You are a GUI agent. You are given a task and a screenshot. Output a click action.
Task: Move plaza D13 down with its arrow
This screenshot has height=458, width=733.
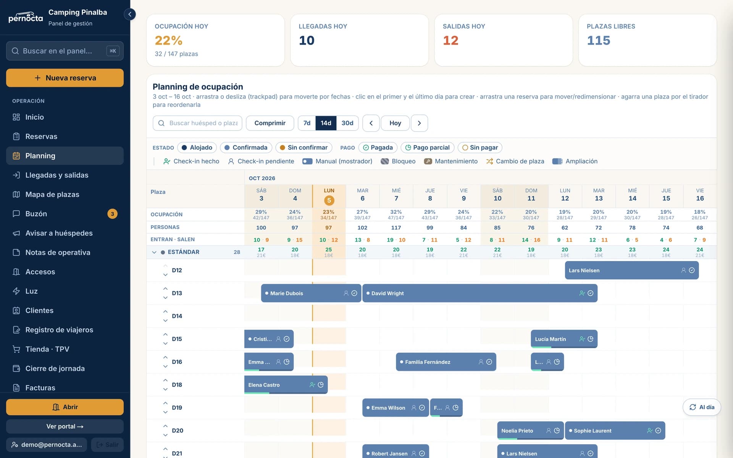pos(165,297)
